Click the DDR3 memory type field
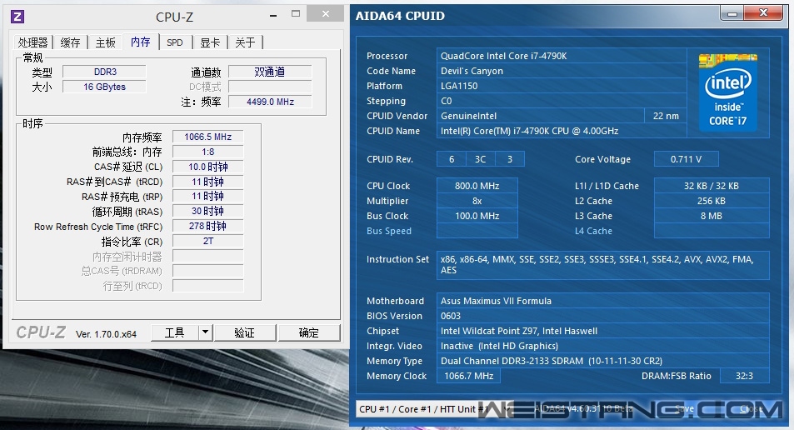Image resolution: width=794 pixels, height=430 pixels. (x=104, y=72)
